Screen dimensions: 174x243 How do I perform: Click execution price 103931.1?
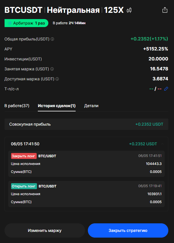(154, 194)
